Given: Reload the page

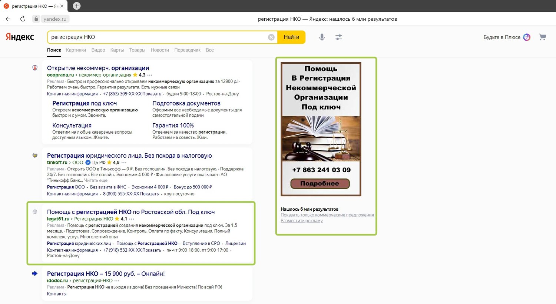Looking at the screenshot, I should (23, 19).
